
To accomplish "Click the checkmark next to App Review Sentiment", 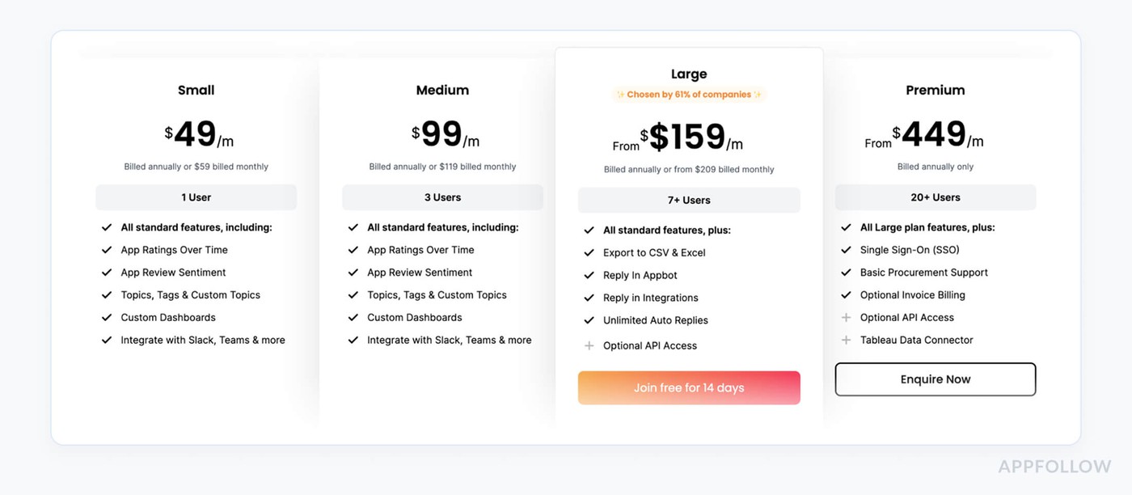I will (x=106, y=272).
